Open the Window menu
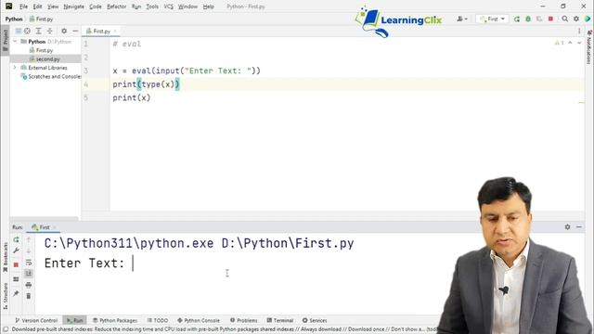 point(187,6)
